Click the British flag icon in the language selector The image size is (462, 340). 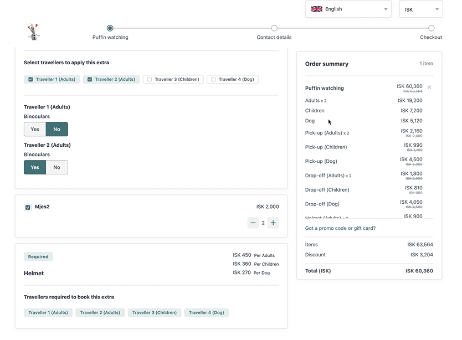point(316,9)
